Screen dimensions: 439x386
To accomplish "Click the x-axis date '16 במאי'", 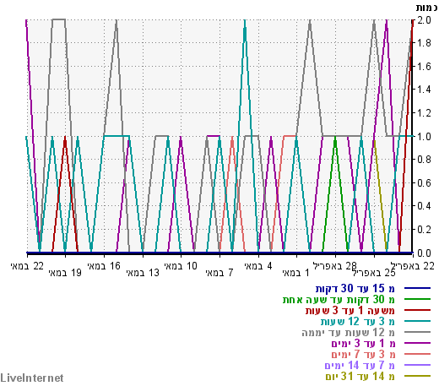I will [x=104, y=266].
